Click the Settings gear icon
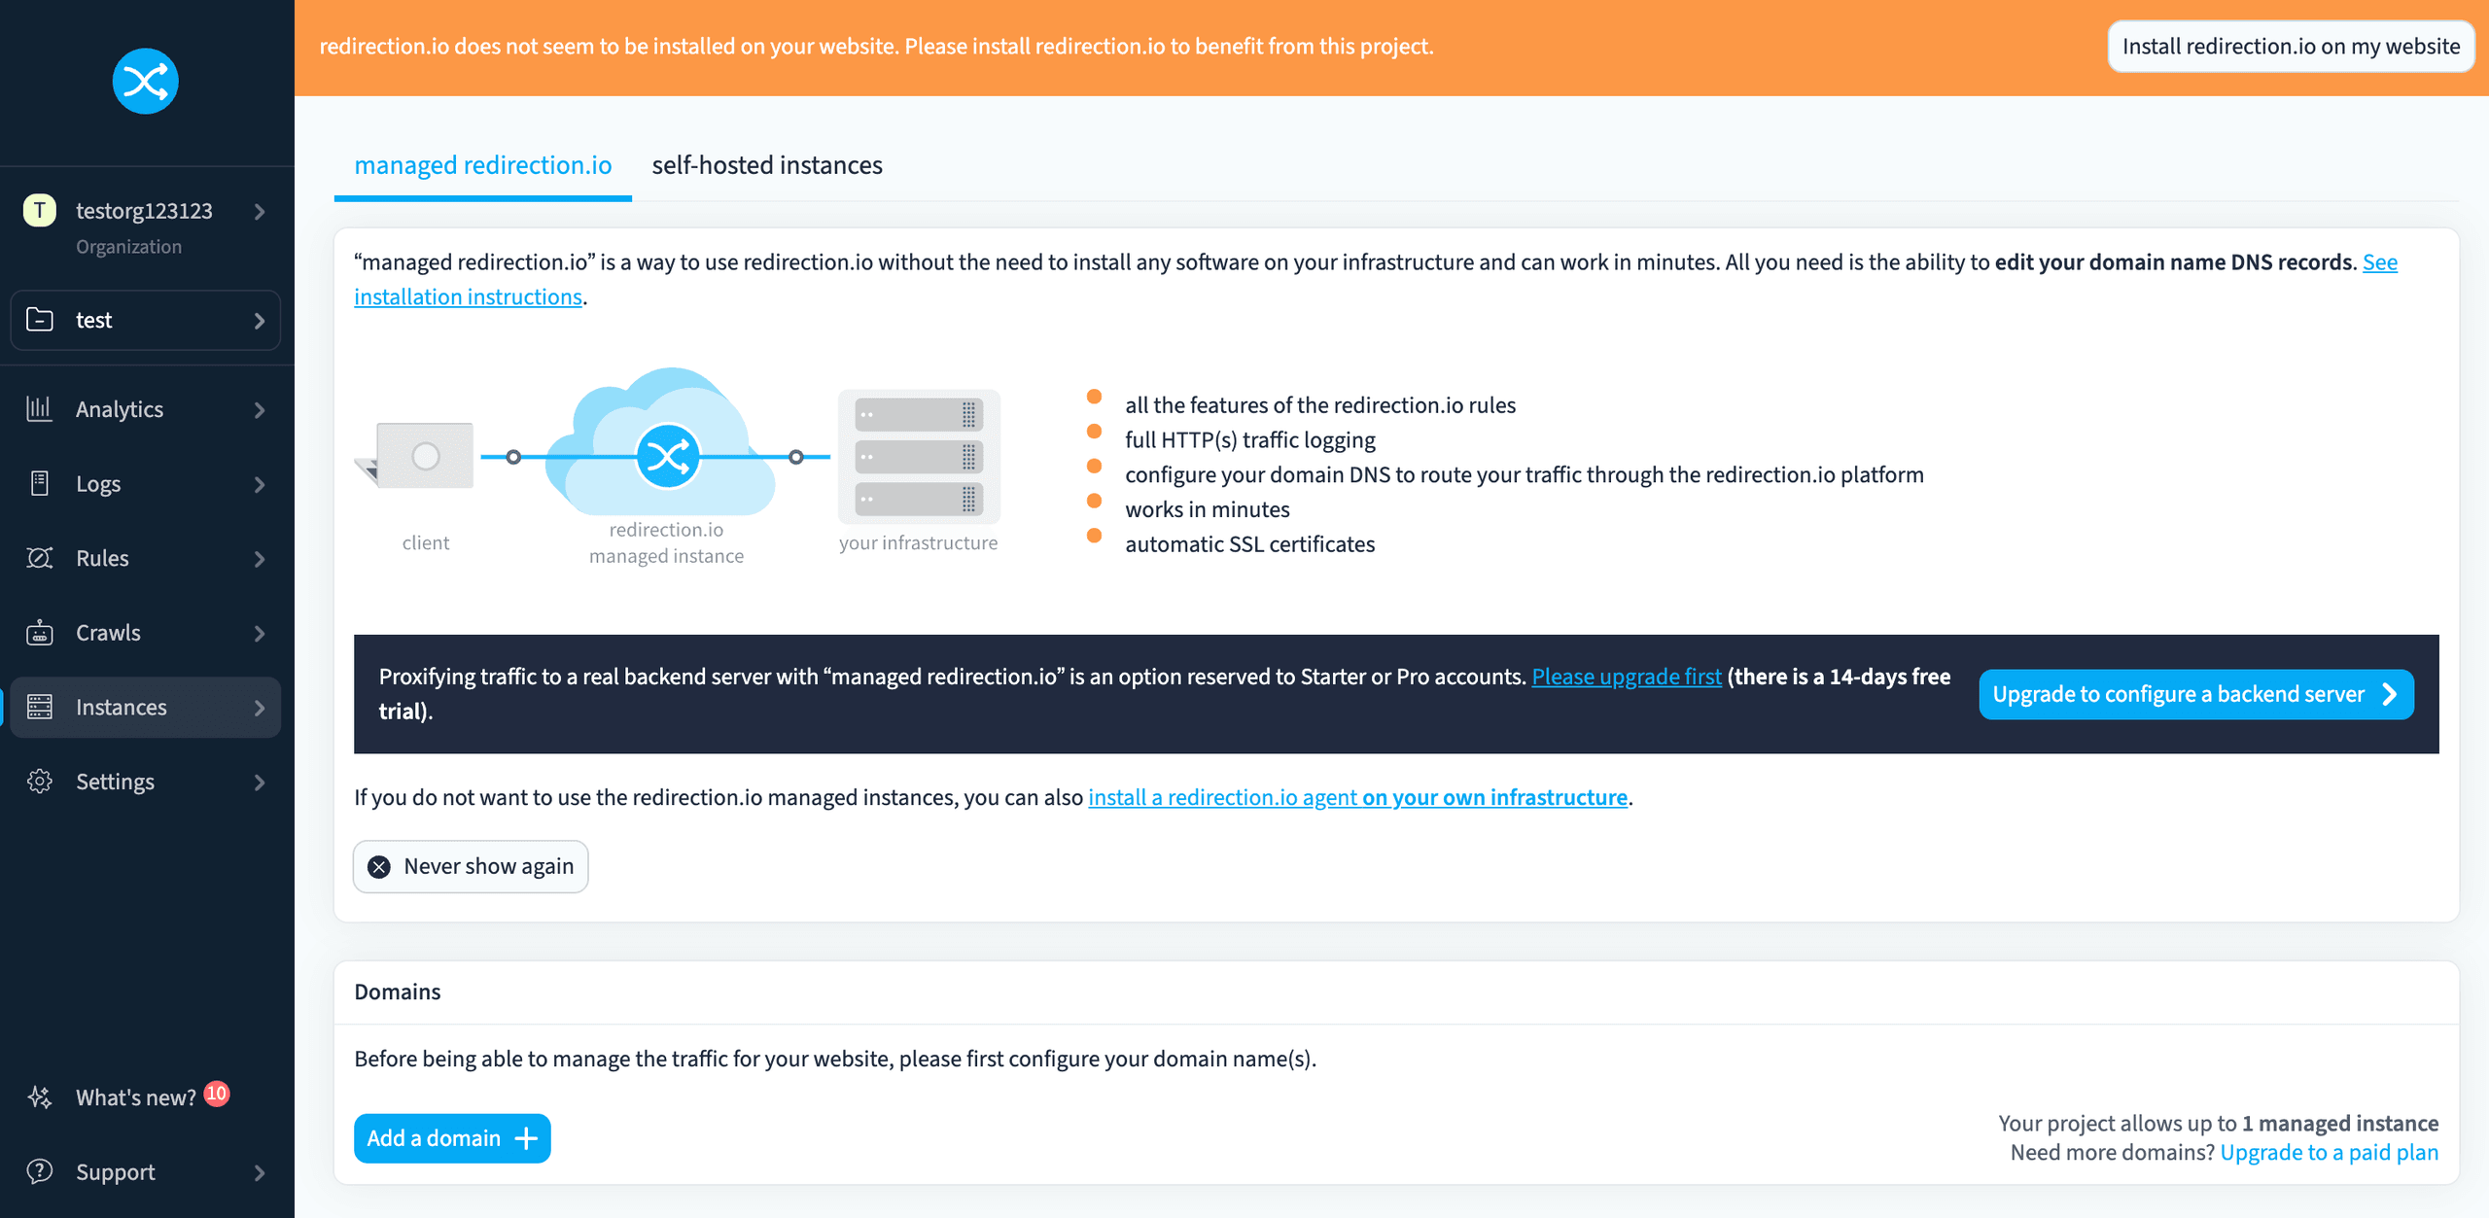Image resolution: width=2489 pixels, height=1218 pixels. 40,782
